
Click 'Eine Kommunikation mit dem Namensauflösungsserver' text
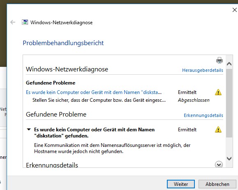[112, 148]
